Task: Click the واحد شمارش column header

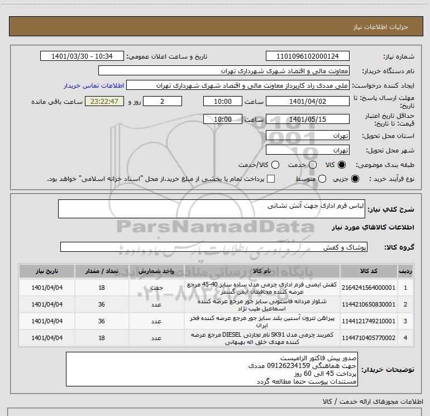Action: (156, 271)
